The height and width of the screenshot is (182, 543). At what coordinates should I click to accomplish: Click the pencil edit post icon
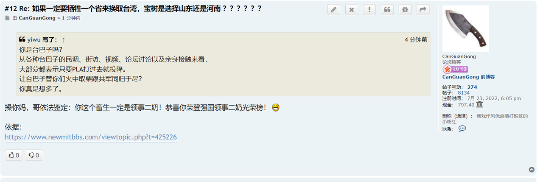[x=334, y=10]
